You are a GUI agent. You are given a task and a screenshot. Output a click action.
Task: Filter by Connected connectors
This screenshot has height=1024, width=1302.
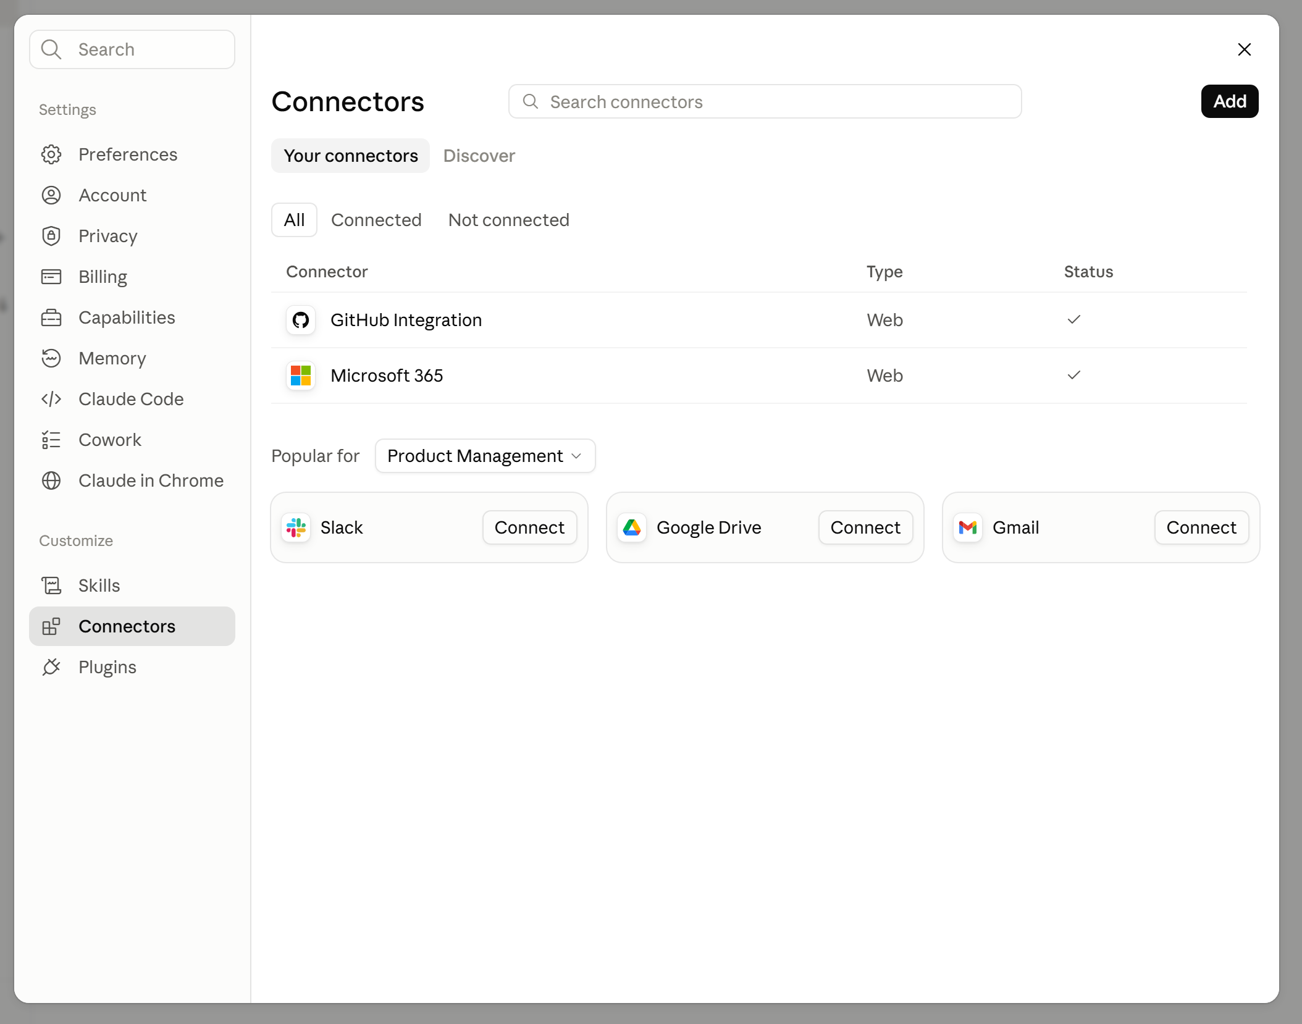[376, 220]
